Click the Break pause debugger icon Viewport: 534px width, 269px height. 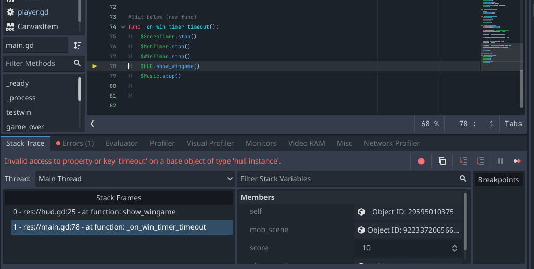point(500,161)
